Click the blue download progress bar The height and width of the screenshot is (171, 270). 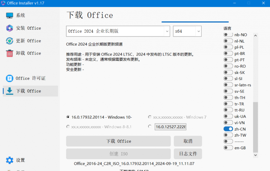(195, 22)
